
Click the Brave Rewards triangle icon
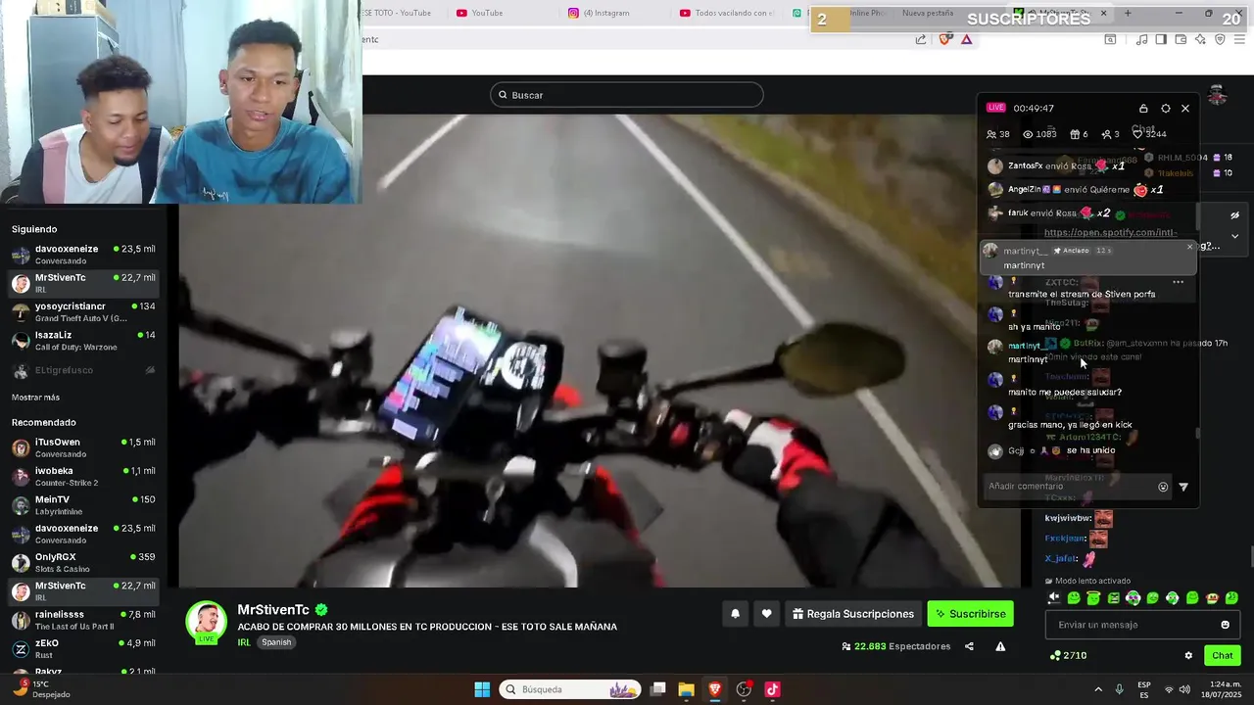coord(967,39)
